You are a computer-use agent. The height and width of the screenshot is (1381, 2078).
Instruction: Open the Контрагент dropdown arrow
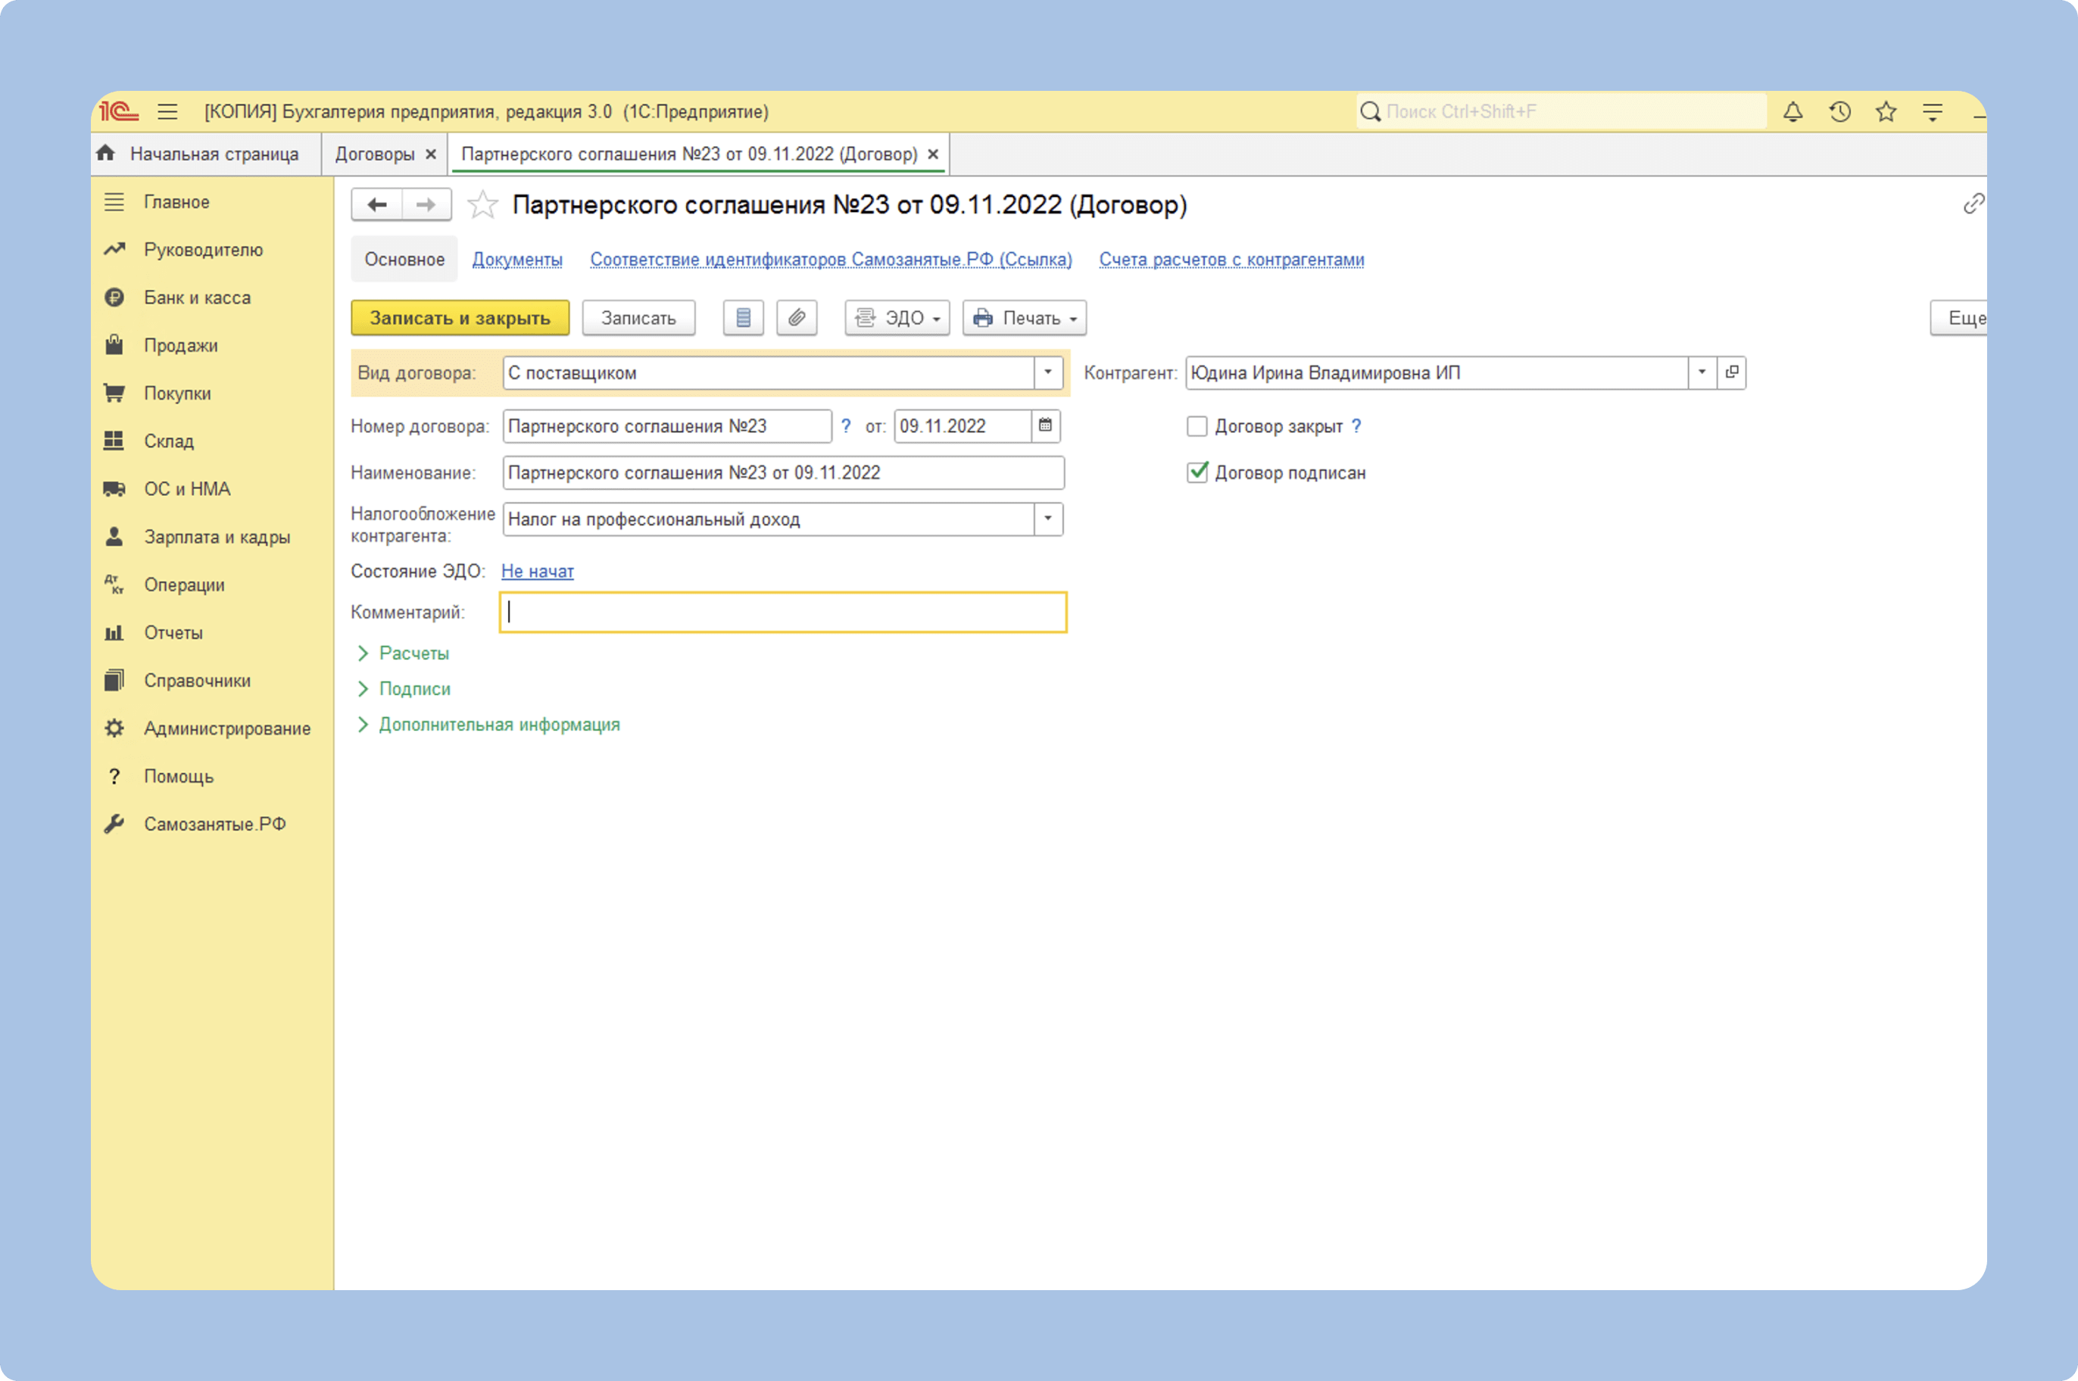[1702, 373]
